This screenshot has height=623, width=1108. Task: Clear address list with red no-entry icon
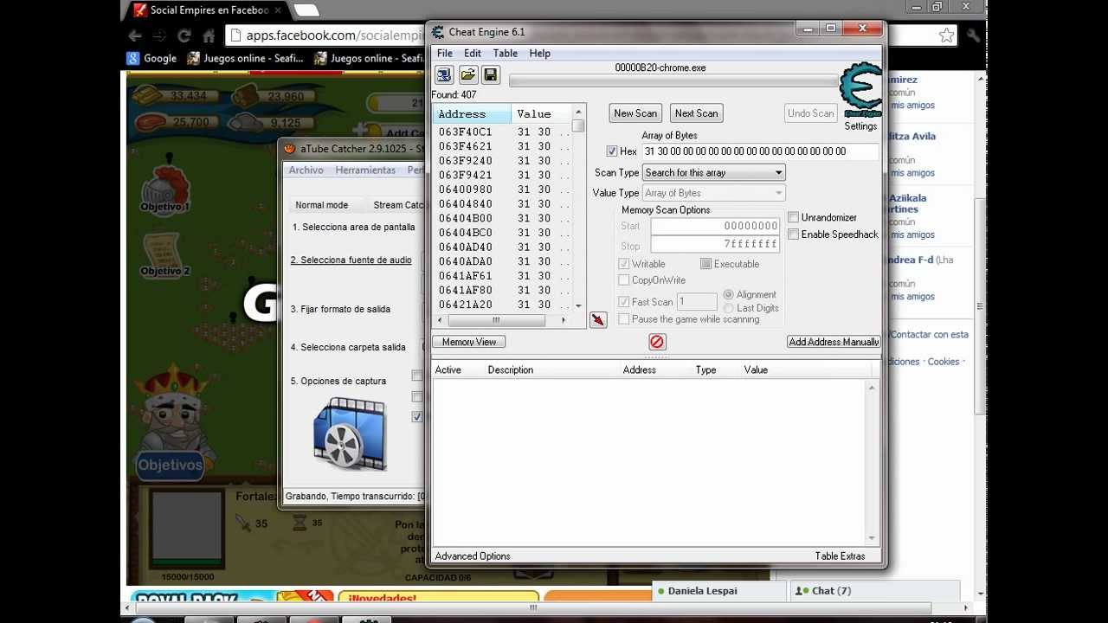[x=656, y=342]
